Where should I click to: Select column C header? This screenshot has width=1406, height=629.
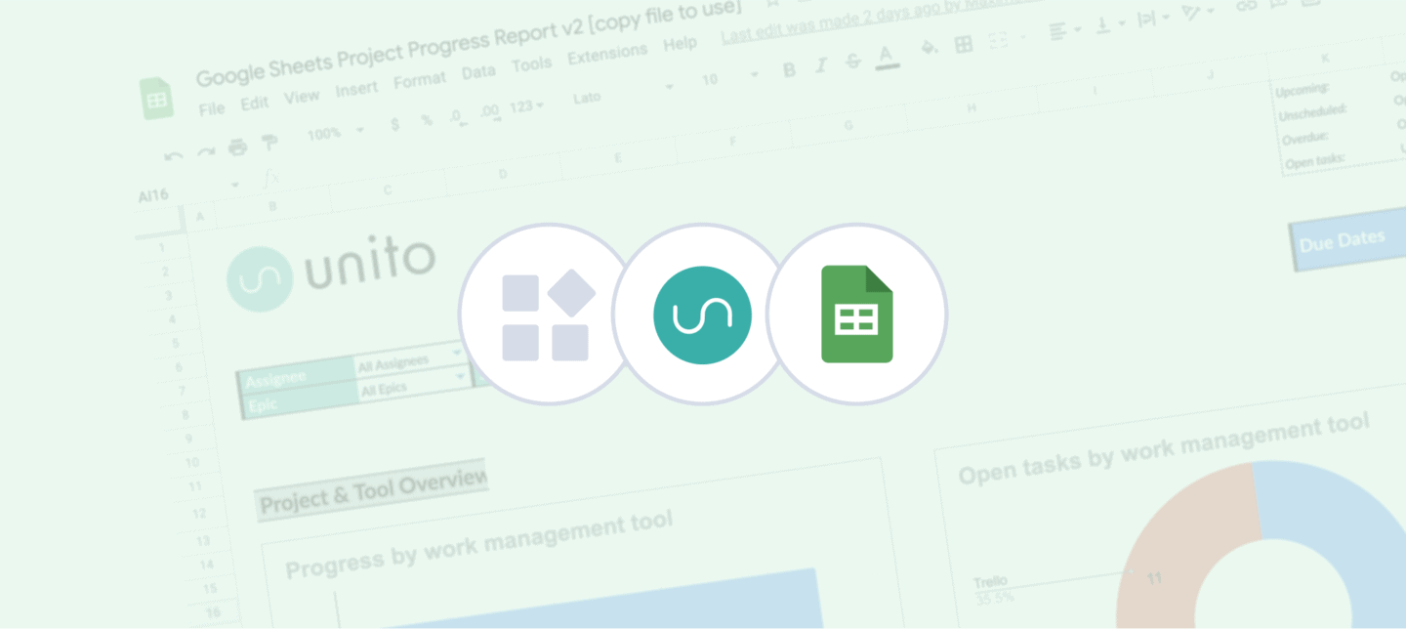(x=388, y=190)
